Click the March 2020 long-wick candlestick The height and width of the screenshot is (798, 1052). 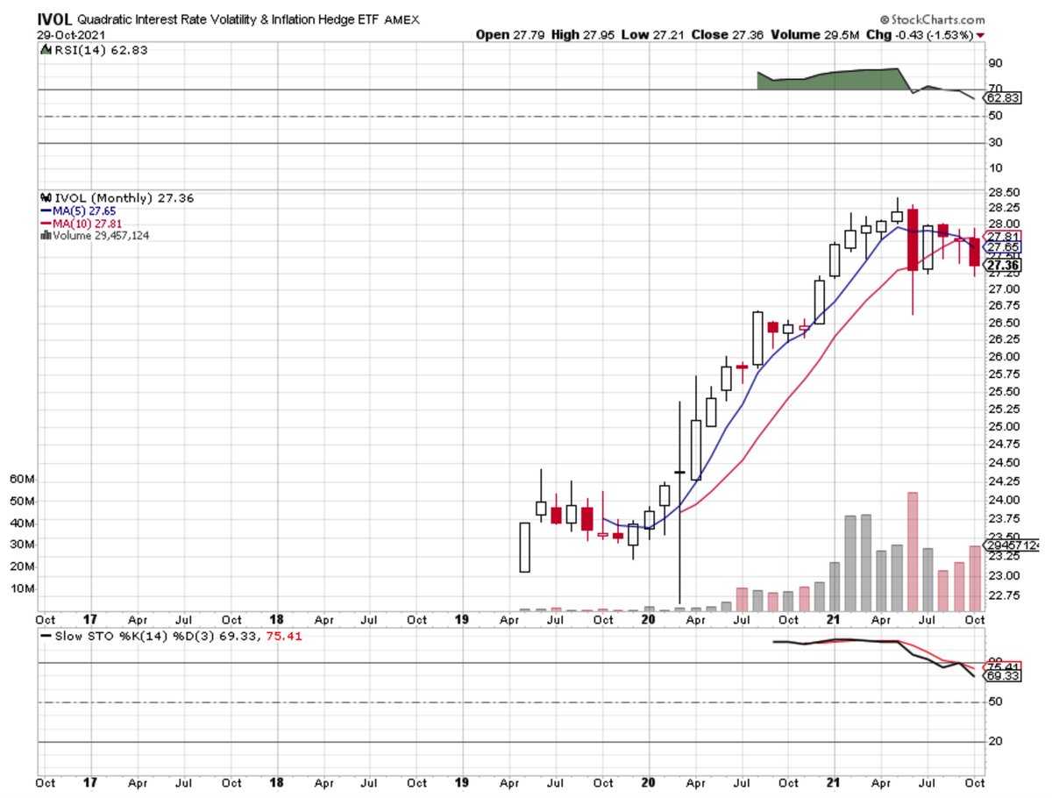click(679, 502)
